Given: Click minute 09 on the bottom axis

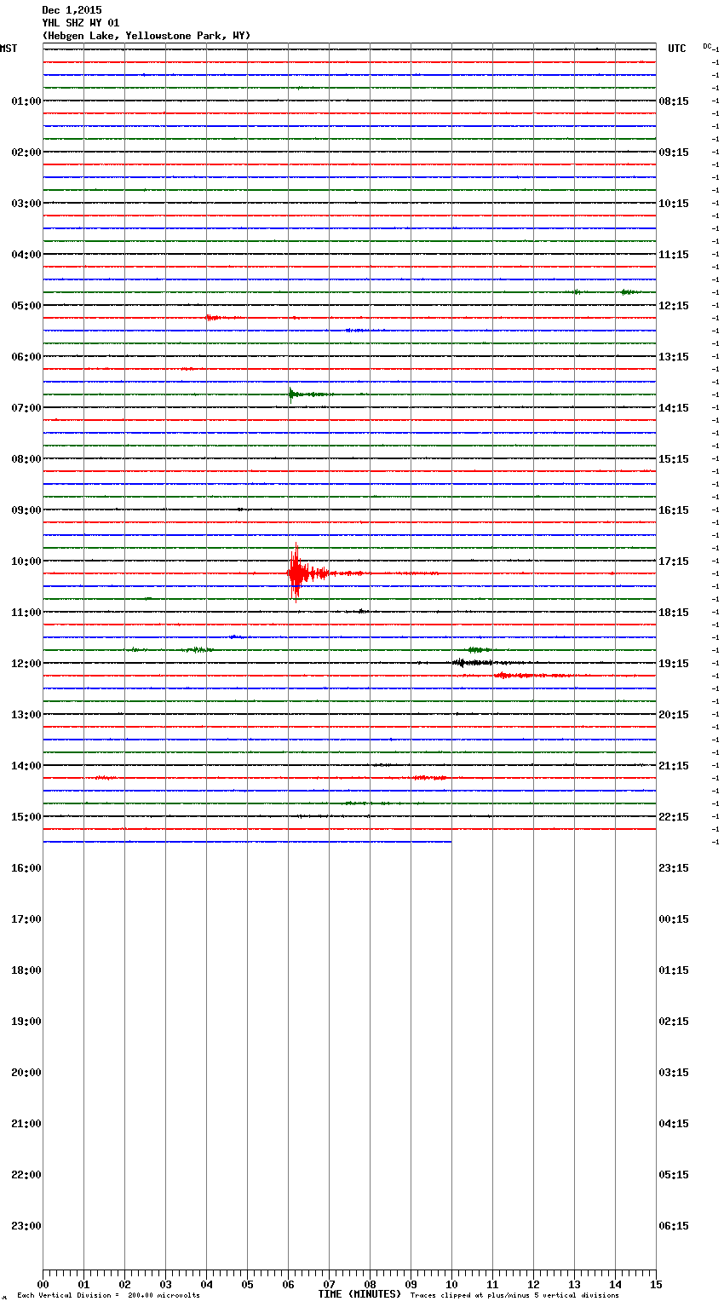Looking at the screenshot, I should click(411, 1284).
